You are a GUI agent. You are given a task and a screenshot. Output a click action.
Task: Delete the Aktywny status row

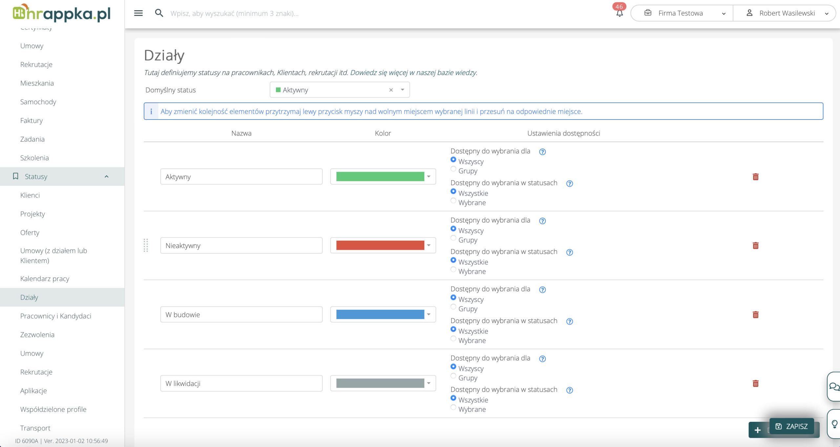(x=755, y=177)
